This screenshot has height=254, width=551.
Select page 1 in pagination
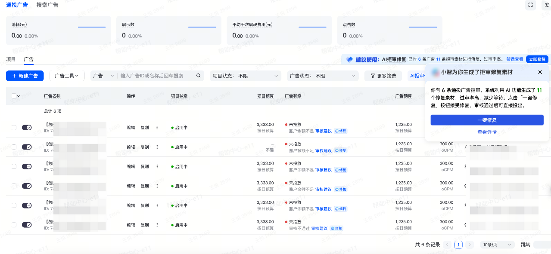[x=458, y=245]
